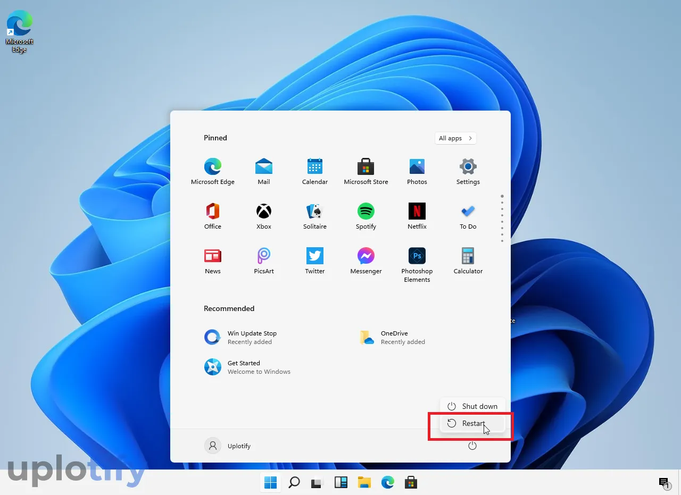The height and width of the screenshot is (495, 681).
Task: Open Get Started welcome item
Action: pyautogui.click(x=248, y=367)
